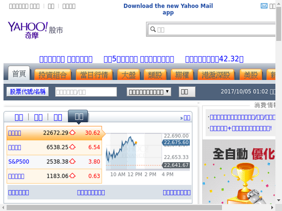Click bottom-right link below the chart
The height and width of the screenshot is (211, 282).
(x=177, y=193)
